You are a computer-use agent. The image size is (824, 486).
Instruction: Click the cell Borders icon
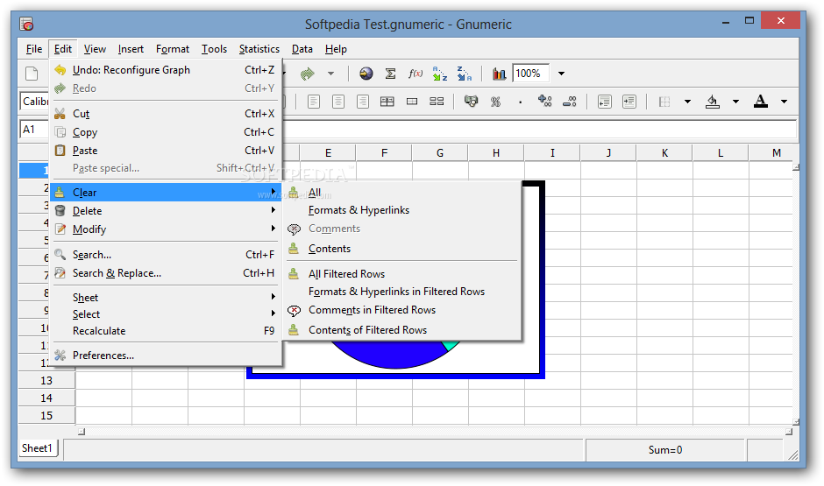(664, 102)
